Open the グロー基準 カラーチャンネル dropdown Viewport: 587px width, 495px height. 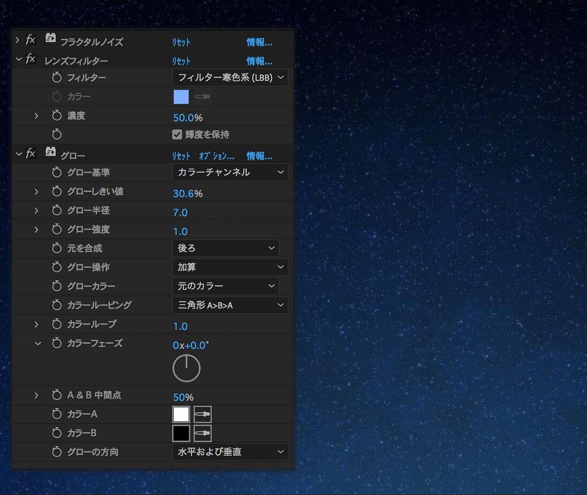[230, 172]
